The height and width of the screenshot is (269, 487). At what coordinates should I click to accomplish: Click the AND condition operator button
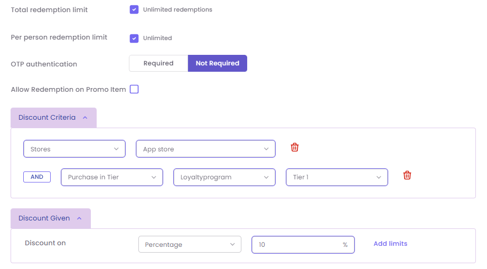pos(37,177)
